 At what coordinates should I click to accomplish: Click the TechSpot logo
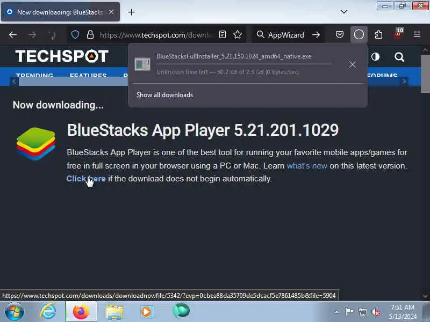tap(62, 56)
